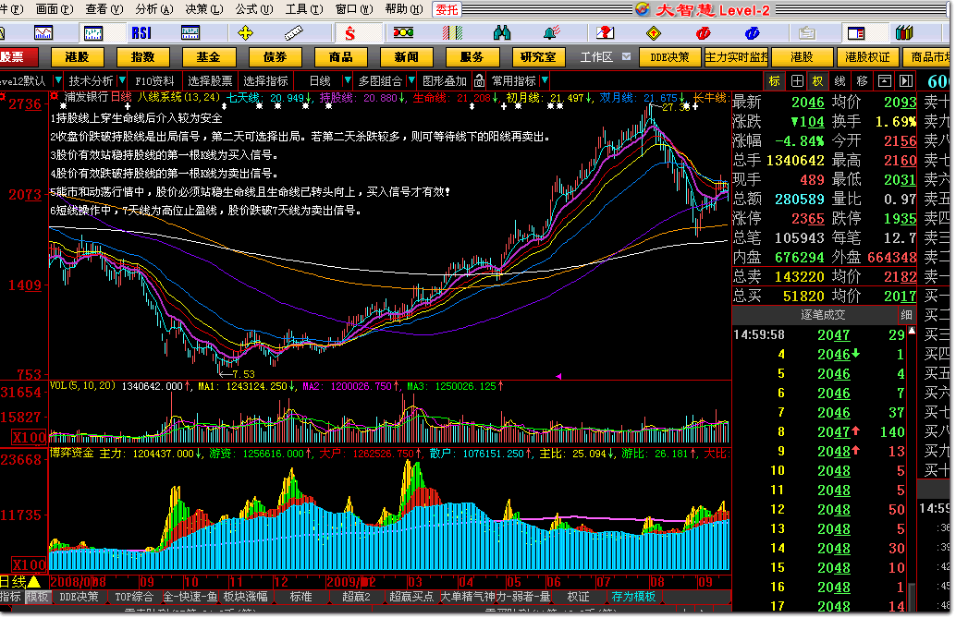Click the yellow 港股 button
The height and width of the screenshot is (618, 956).
77,57
